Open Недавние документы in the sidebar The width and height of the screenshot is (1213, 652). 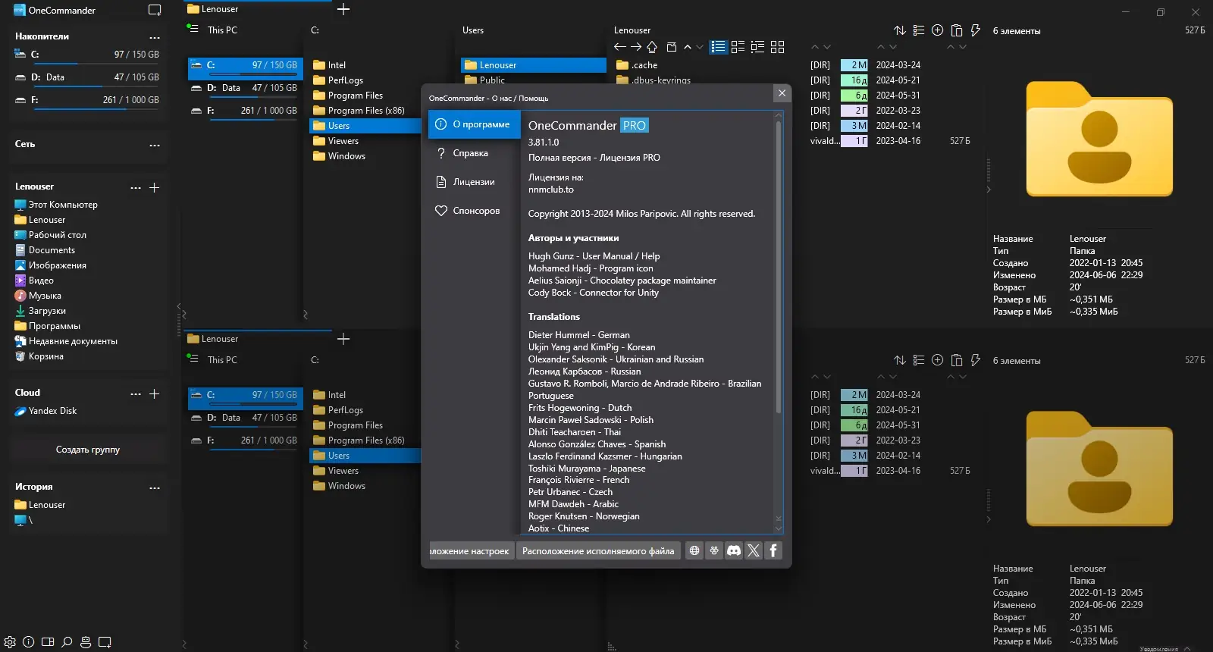(x=66, y=341)
